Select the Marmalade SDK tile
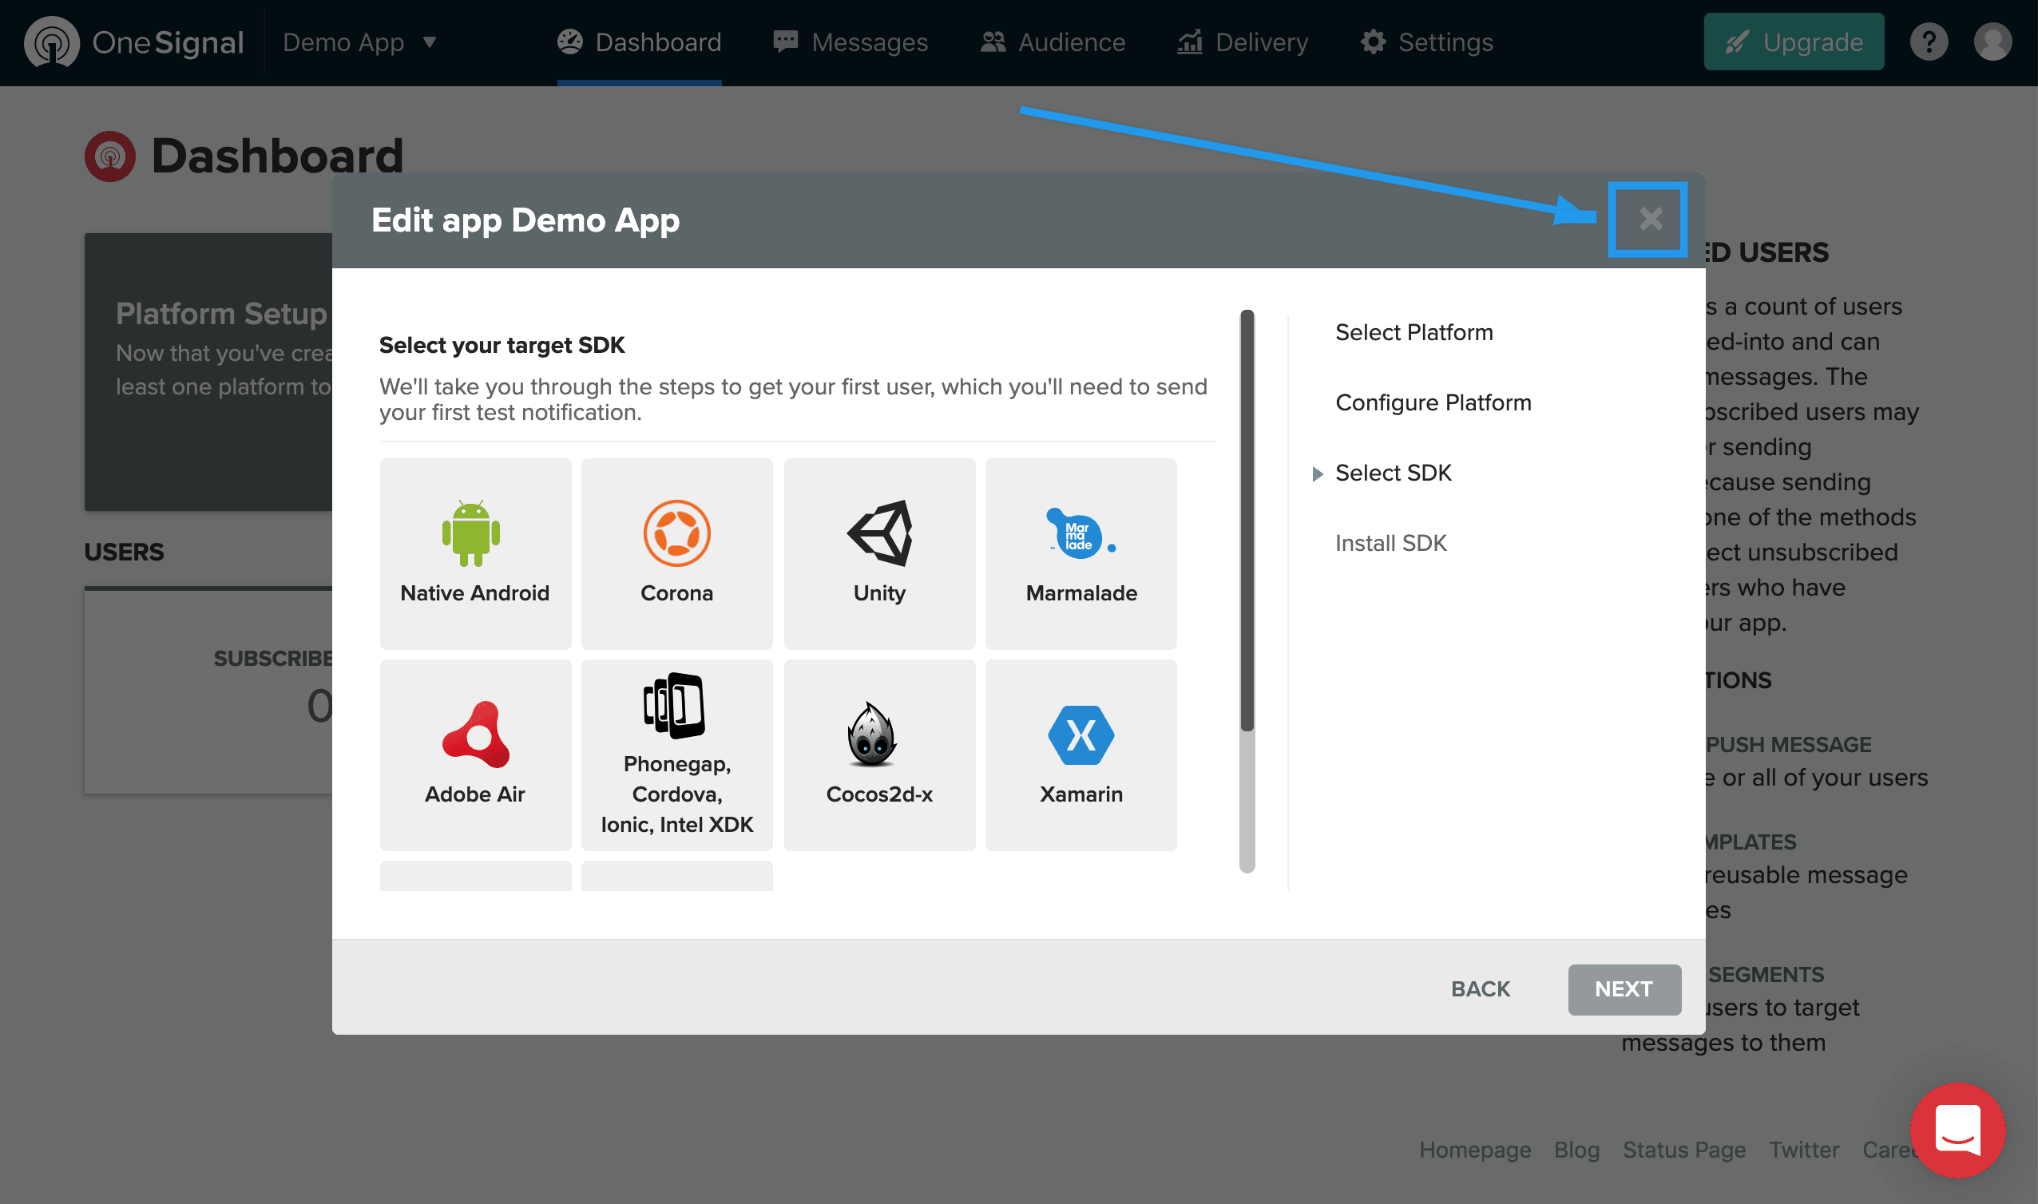Viewport: 2038px width, 1204px height. click(1080, 552)
